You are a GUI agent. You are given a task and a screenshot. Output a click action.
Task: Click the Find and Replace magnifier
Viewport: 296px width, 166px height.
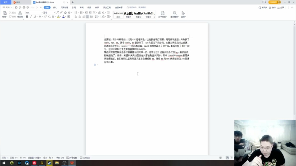tap(175, 14)
